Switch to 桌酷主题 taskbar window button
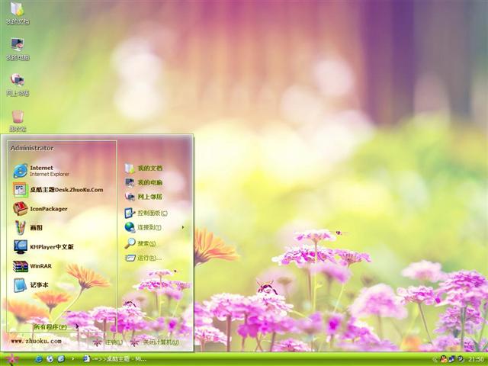Viewport: 488px width, 366px height. click(115, 359)
